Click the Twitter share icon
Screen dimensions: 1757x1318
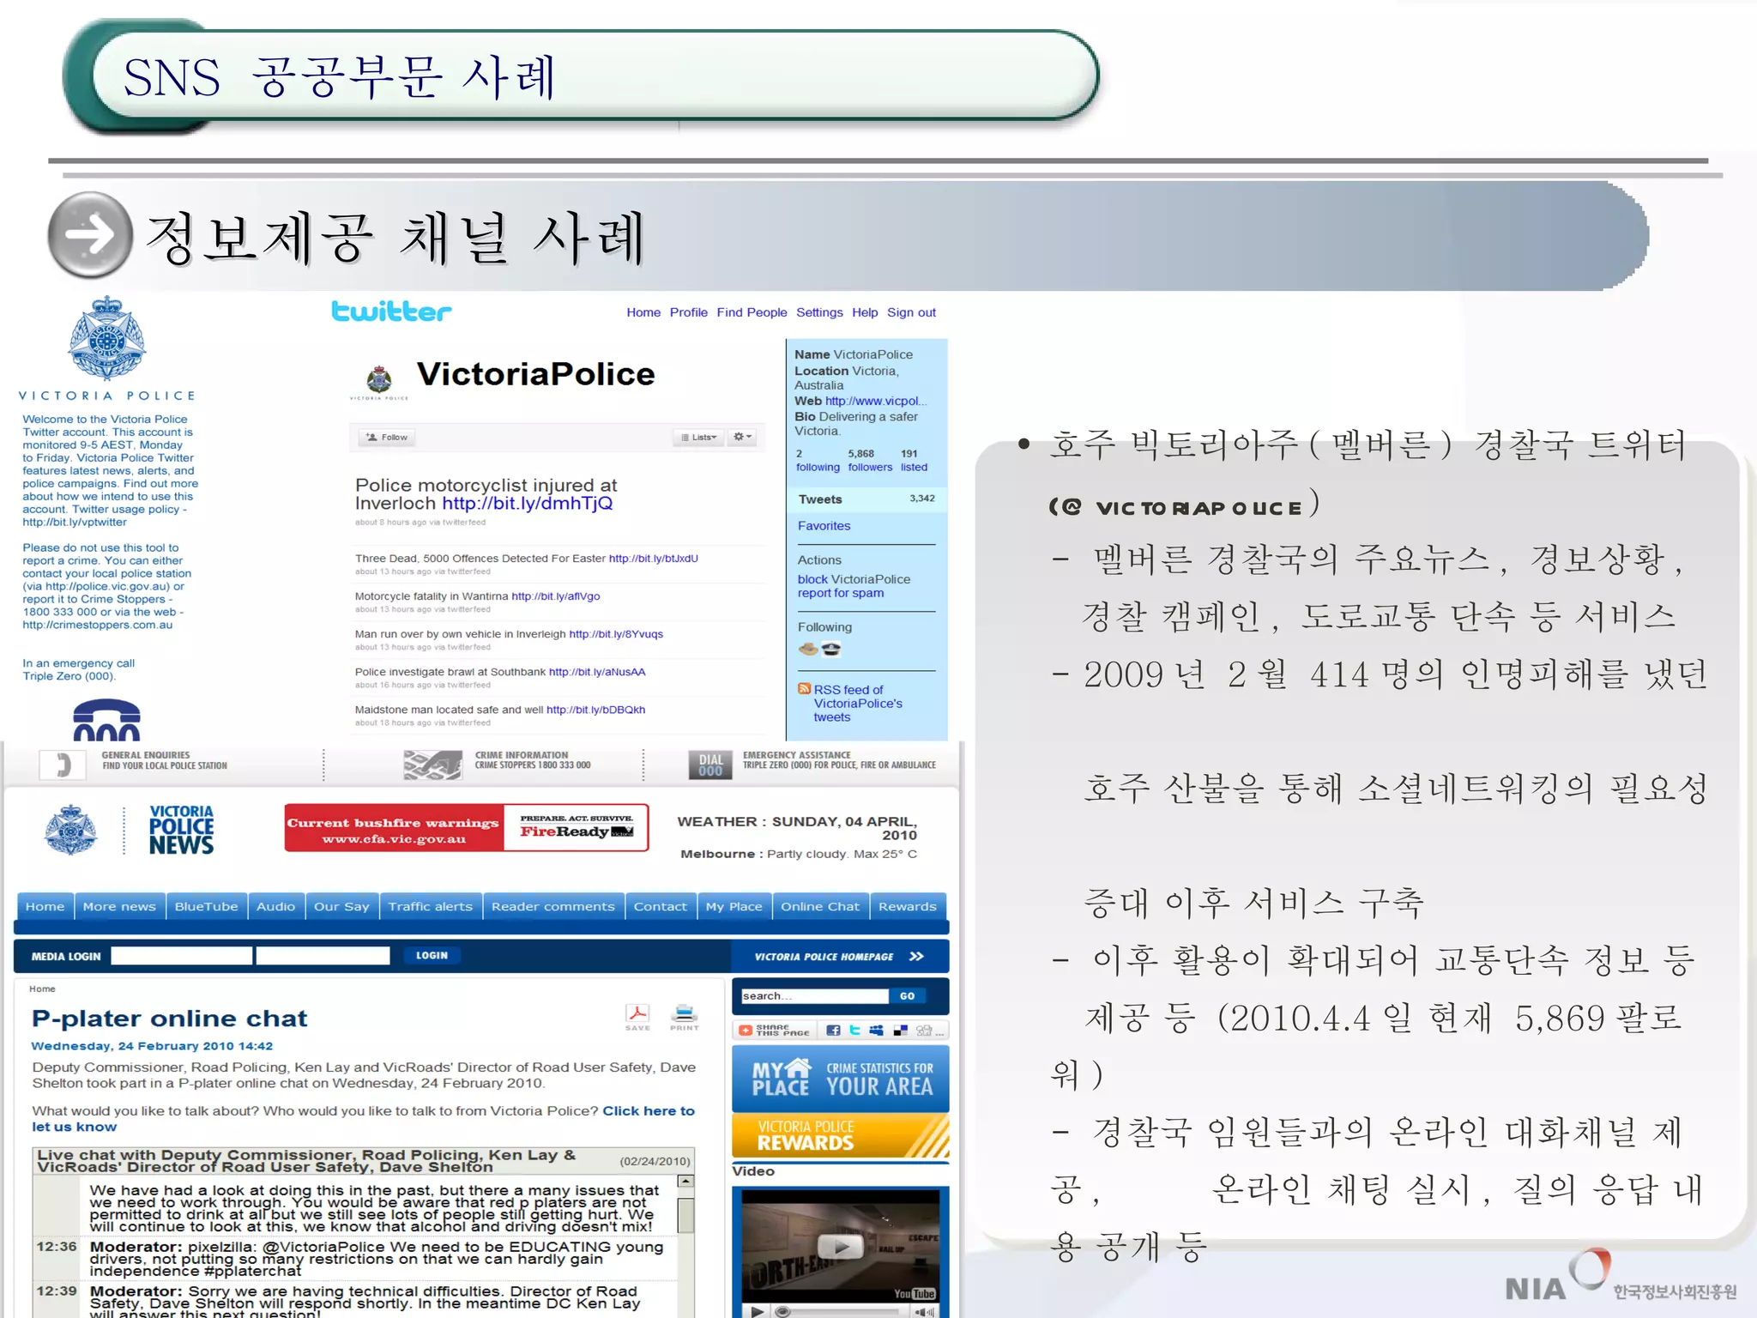point(854,1031)
